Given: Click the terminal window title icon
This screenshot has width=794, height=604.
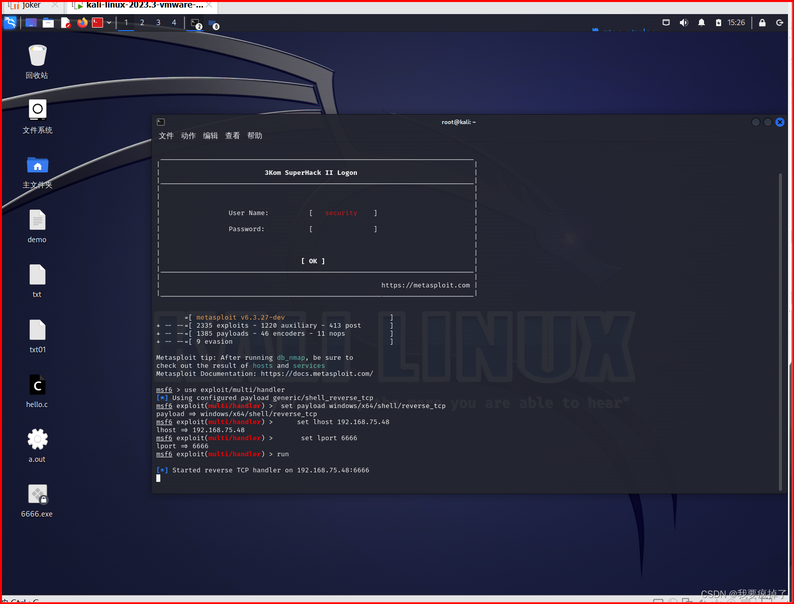Looking at the screenshot, I should click(x=161, y=122).
